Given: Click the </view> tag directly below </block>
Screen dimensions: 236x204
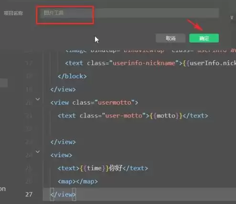Looking at the screenshot, I should pos(63,89).
